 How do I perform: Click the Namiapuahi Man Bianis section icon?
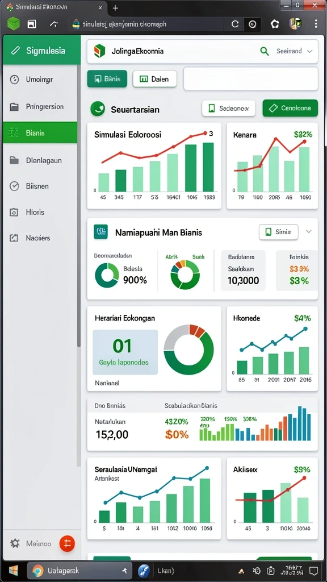tap(101, 231)
